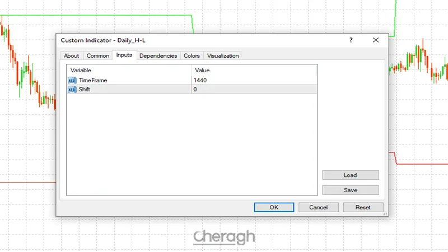Switch to the About tab

(72, 55)
